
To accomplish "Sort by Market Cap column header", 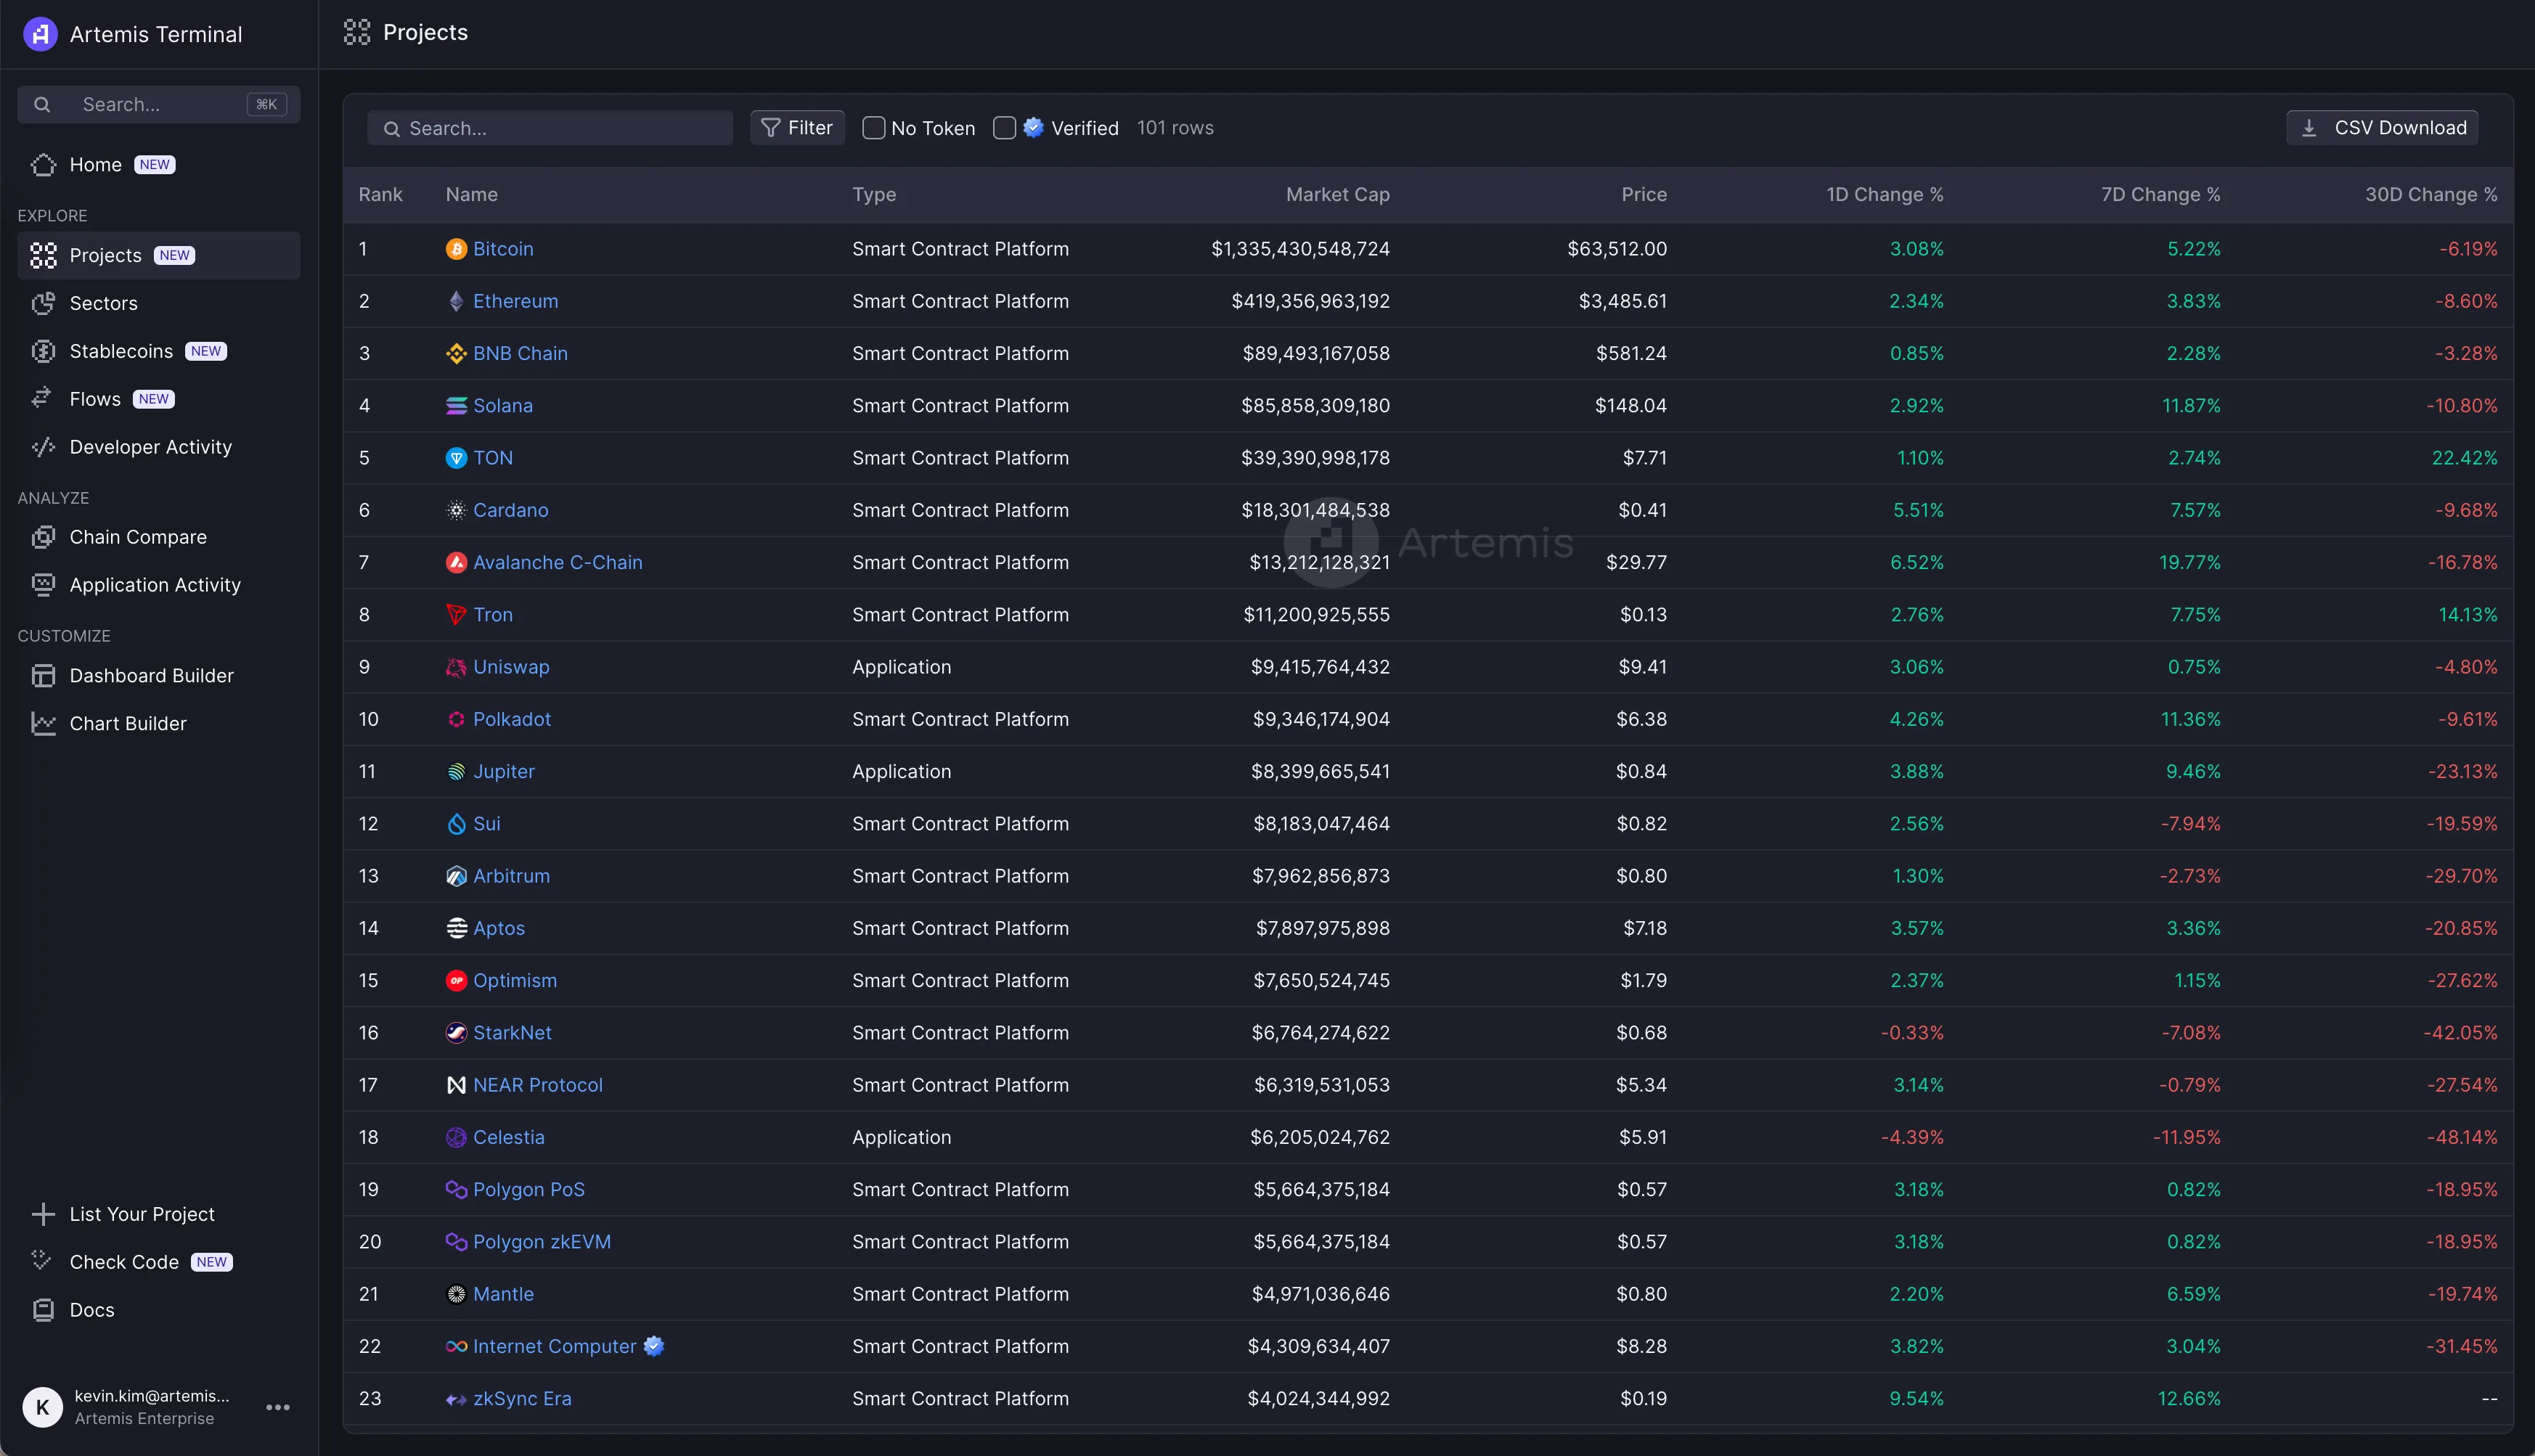I will 1338,195.
